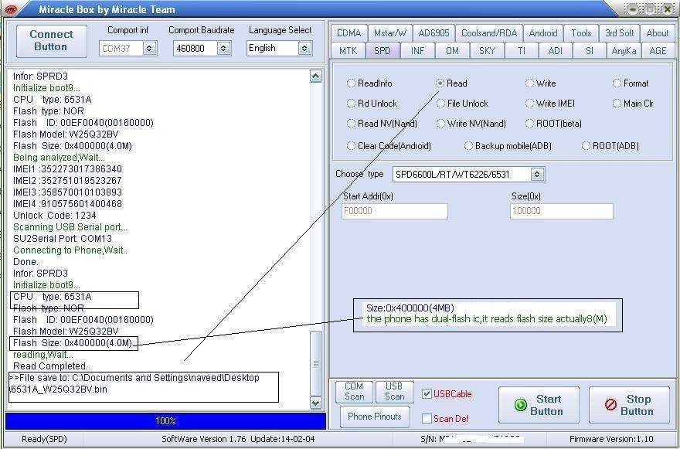Open the Comport Baudrate 460800 dropdown
This screenshot has width=680, height=449.
pos(223,48)
